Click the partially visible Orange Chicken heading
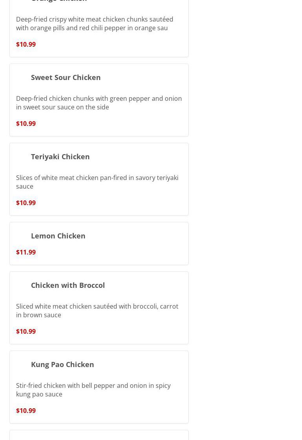This screenshot has width=302, height=440. coord(59,1)
